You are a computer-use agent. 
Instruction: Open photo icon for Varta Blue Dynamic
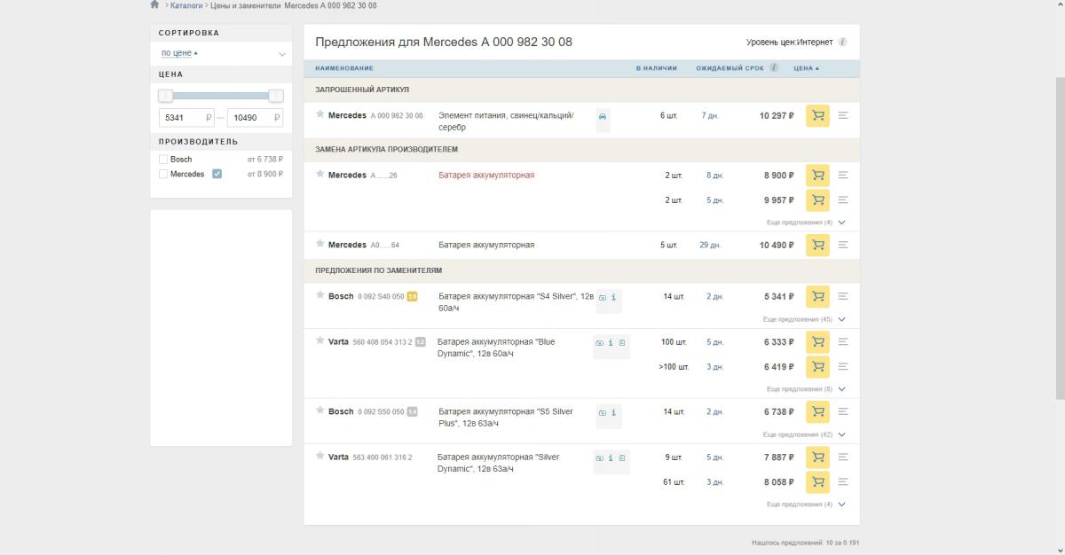(599, 343)
